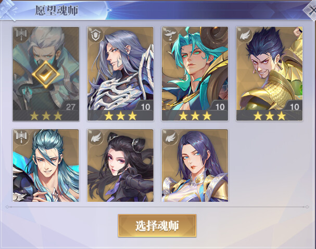
Task: Pick the blue long-haired smiling hero card
Action: coord(46,165)
